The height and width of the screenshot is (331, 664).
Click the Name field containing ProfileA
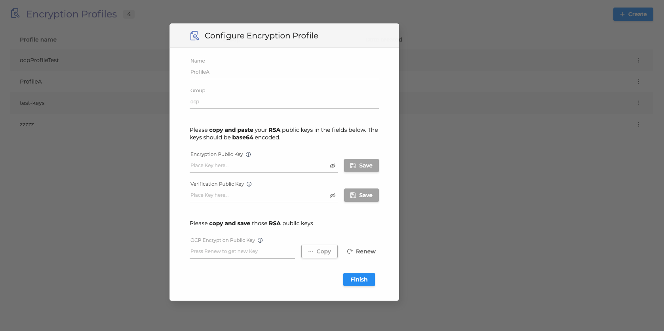click(x=284, y=72)
